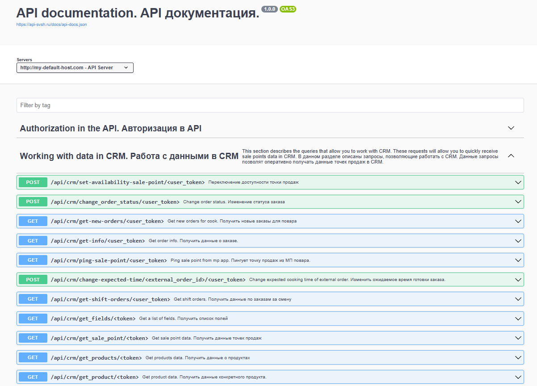Click the Servers label

[24, 59]
